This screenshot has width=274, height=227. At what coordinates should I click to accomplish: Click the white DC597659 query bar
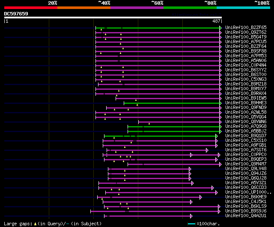coord(113,18)
